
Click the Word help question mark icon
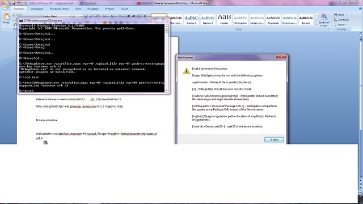[x=360, y=8]
